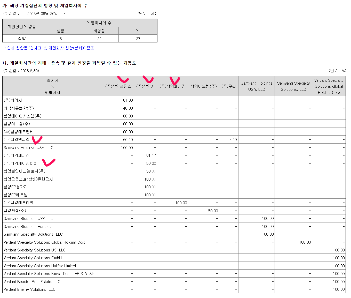The height and width of the screenshot is (298, 351).
Task: Click the 상장 count value 5
Action: click(x=61, y=39)
